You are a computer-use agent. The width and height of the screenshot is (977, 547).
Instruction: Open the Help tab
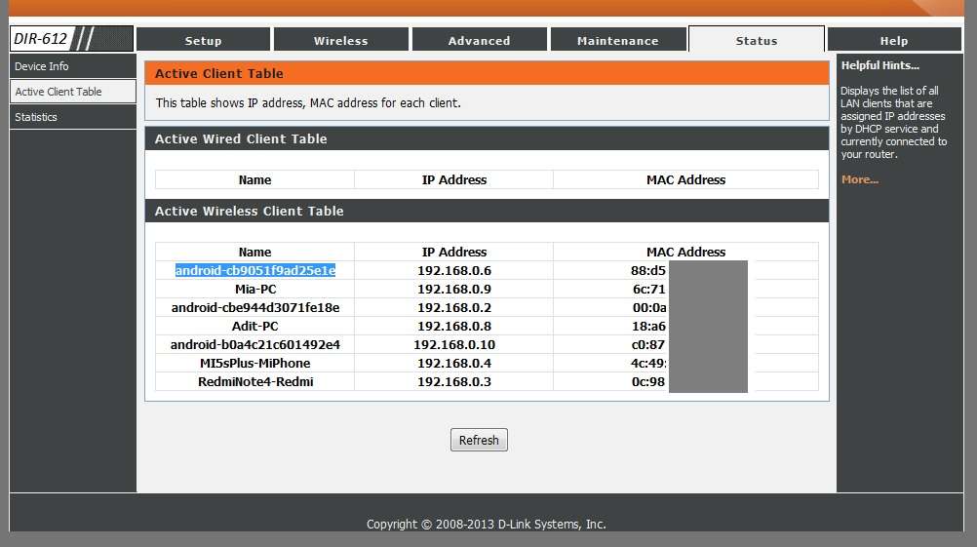pos(893,40)
